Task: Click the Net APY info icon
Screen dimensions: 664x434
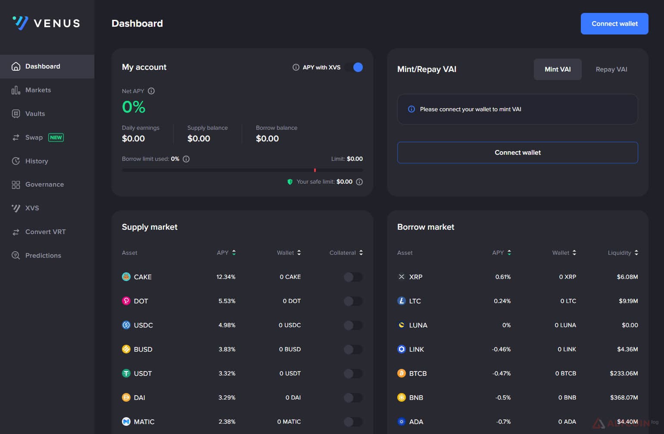Action: tap(151, 91)
